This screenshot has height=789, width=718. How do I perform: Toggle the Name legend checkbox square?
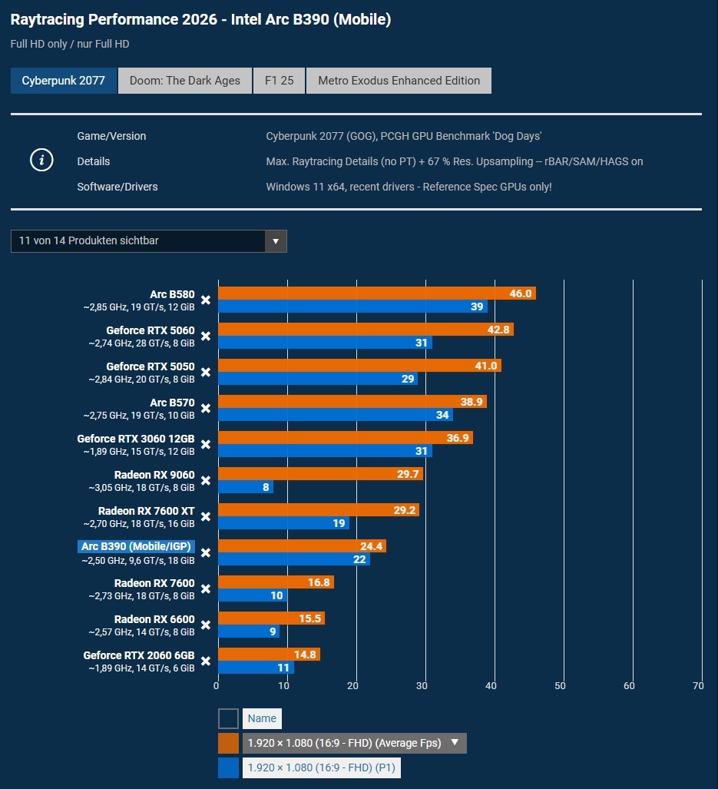228,718
